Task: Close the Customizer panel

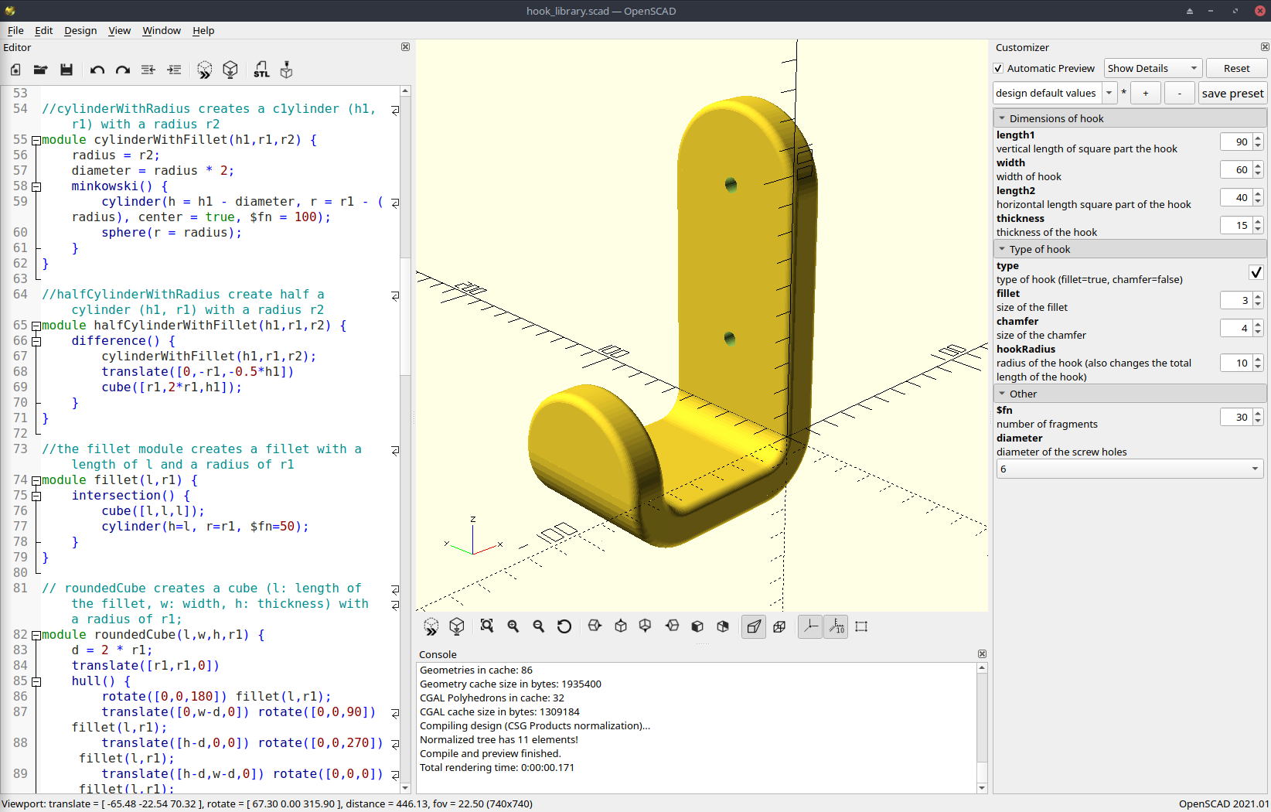Action: (x=1265, y=47)
